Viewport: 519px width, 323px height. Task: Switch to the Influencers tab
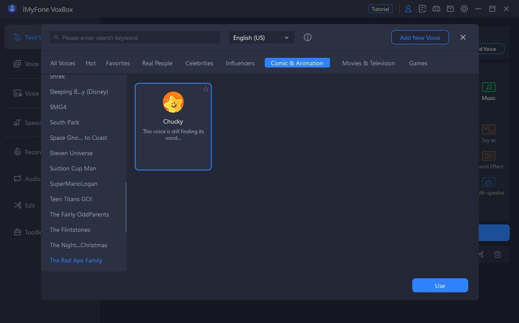240,63
